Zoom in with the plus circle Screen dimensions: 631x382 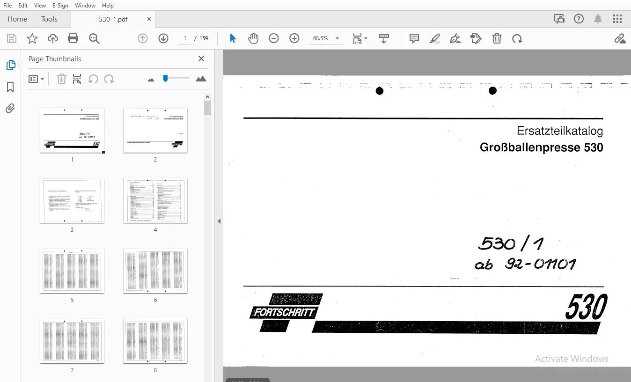[x=294, y=39]
